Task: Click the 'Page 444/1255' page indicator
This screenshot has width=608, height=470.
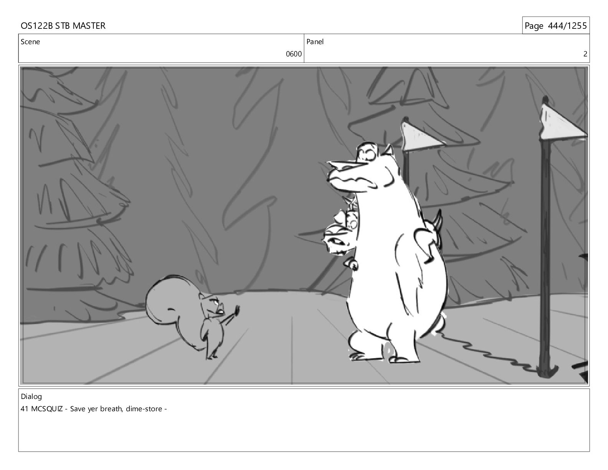Action: (555, 26)
